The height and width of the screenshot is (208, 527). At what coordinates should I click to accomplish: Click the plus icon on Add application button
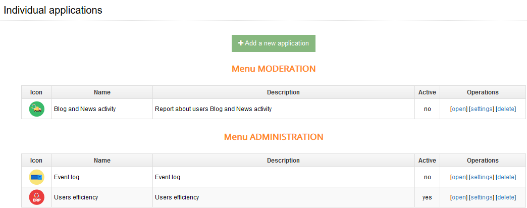point(241,43)
